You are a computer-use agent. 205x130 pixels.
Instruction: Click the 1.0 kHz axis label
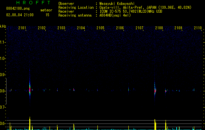(x=3, y=58)
